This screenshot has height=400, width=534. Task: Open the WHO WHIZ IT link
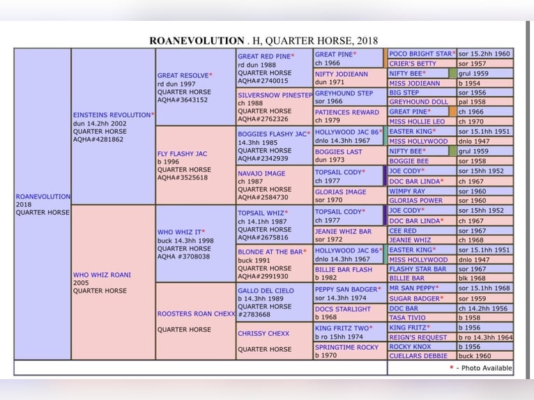coord(179,232)
